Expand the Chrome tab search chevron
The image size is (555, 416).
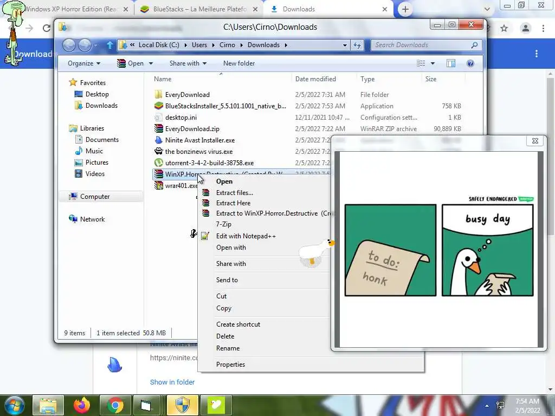tap(487, 9)
